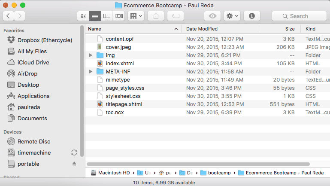330x186 pixels.
Task: Expand the img folder disclosure triangle
Action: [x=91, y=55]
